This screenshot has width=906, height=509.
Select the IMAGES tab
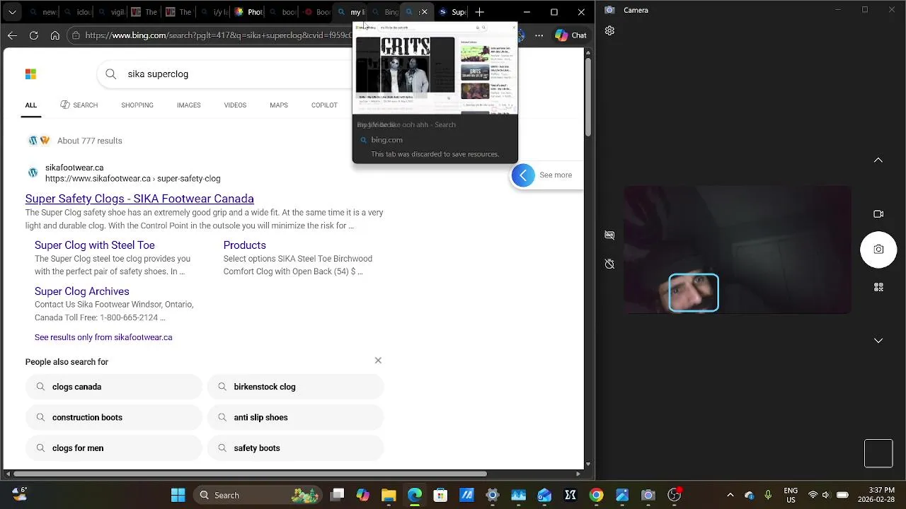[189, 105]
